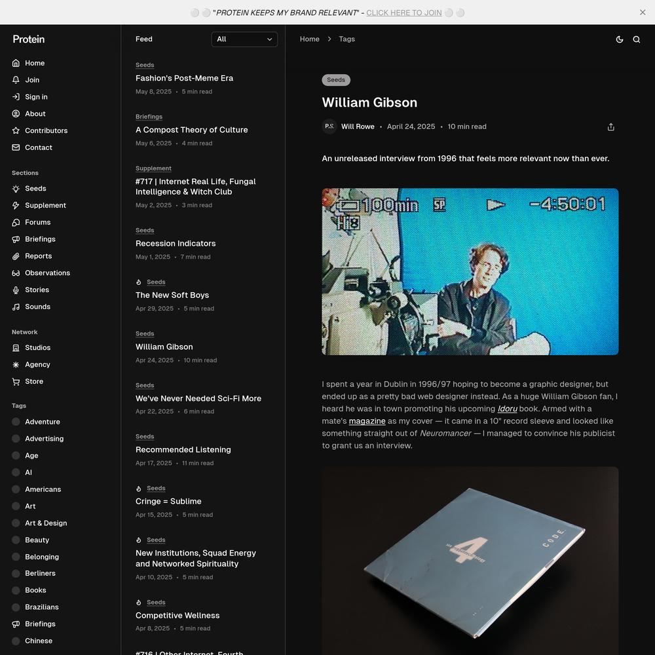Share the William Gibson article

610,127
